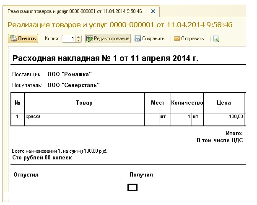Click the Цена column header

point(224,103)
